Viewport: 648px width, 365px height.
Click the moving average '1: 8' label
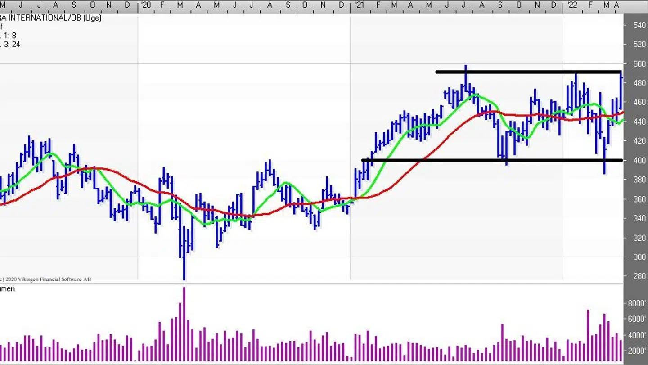(9, 36)
